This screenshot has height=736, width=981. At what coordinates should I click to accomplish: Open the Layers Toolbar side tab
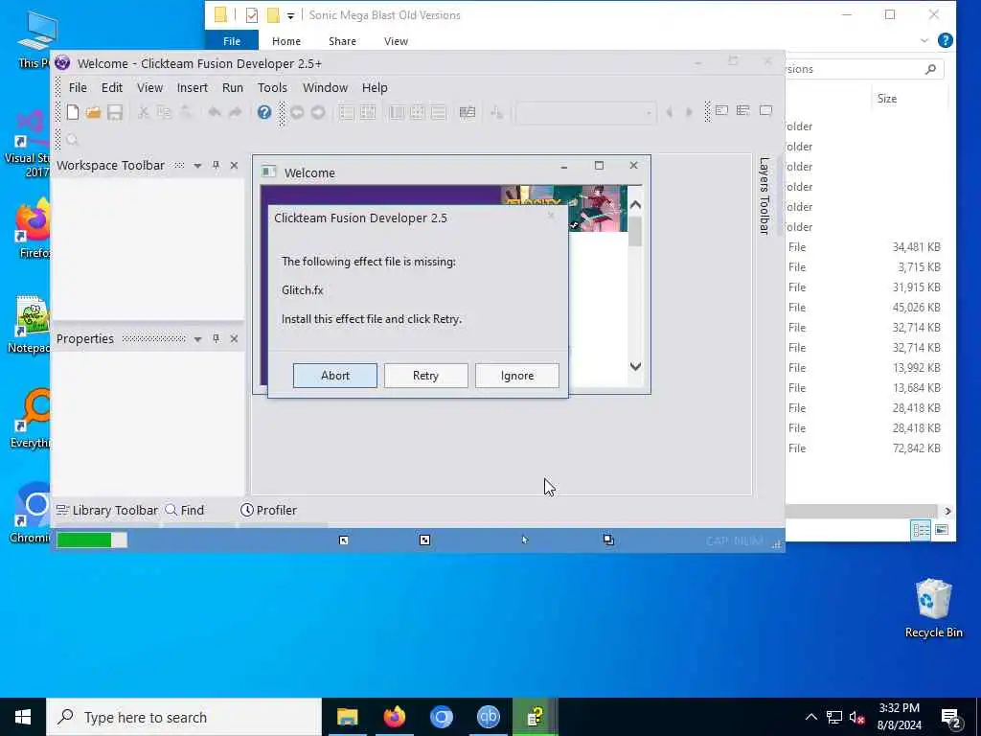coord(764,195)
